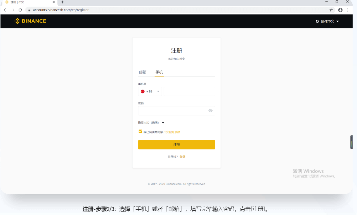Viewport: 357px width, 215px height.
Task: Open the +86 country code dropdown
Action: click(x=150, y=92)
